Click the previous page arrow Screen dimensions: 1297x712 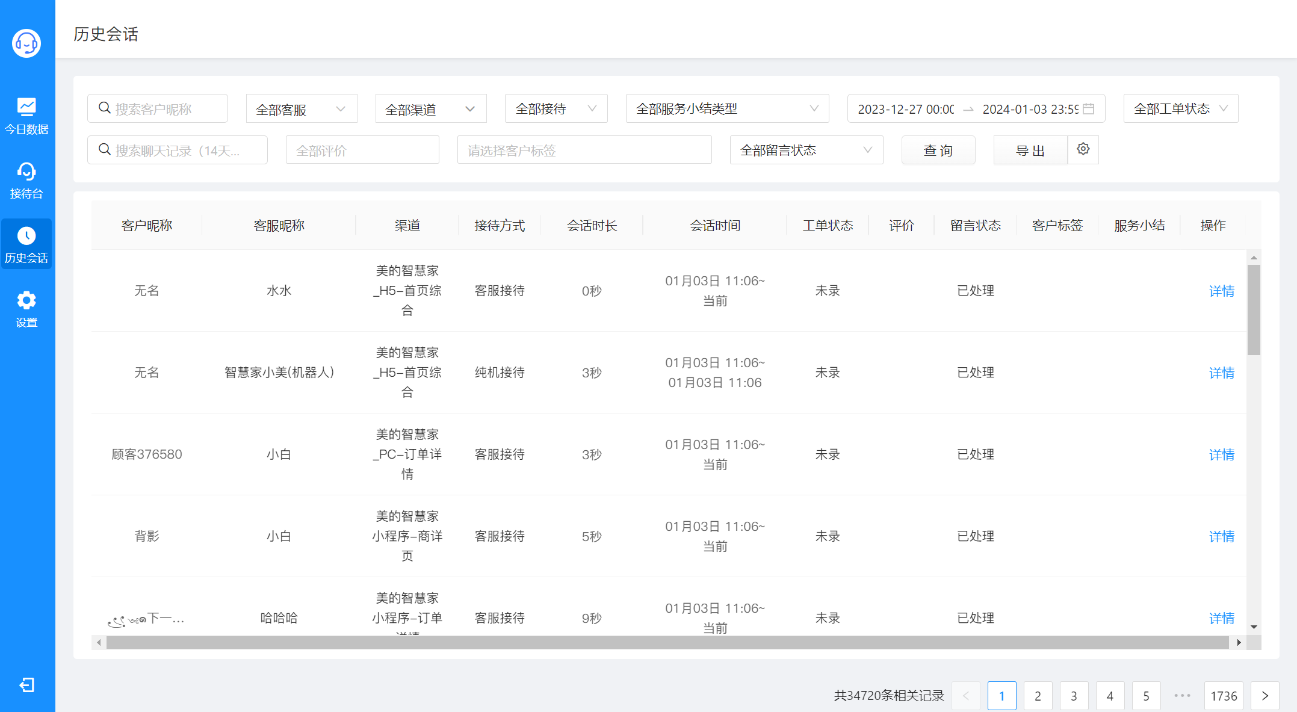(x=965, y=696)
